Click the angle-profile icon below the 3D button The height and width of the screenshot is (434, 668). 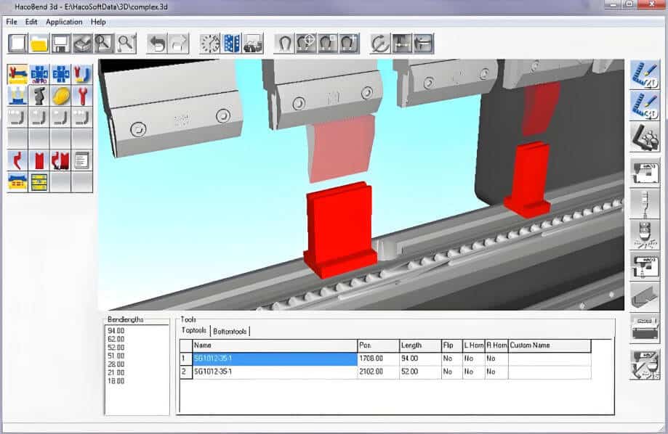(645, 138)
